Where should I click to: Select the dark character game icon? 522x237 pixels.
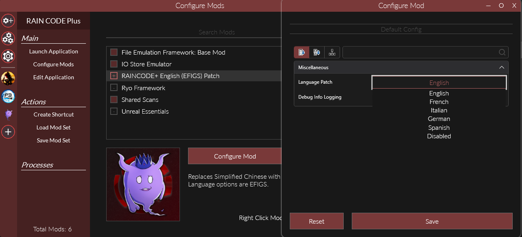pyautogui.click(x=8, y=78)
